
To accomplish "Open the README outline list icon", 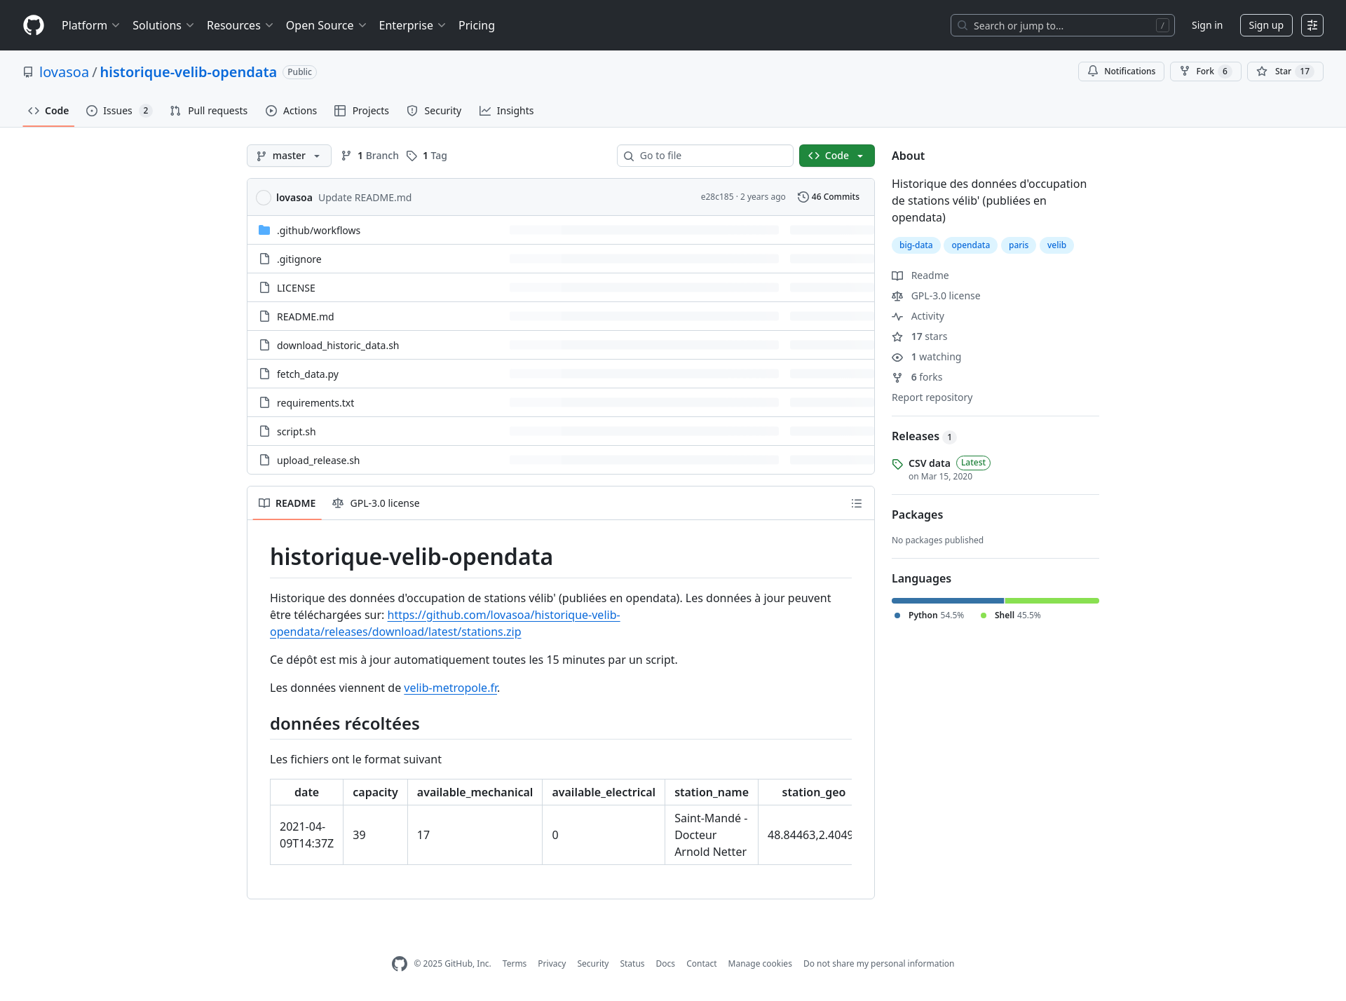I will pos(857,503).
